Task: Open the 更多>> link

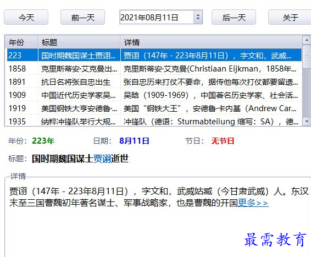Action: (x=253, y=203)
